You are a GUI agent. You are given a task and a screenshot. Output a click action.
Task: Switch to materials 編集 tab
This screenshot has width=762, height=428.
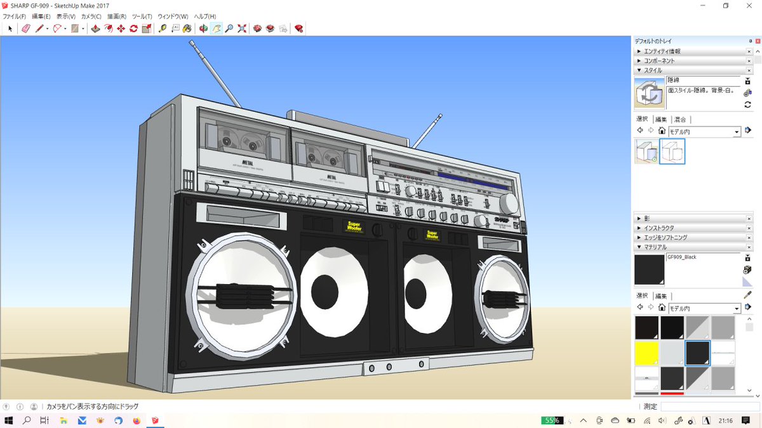(661, 296)
